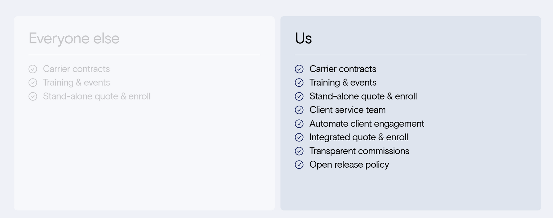
Task: Click check icon next to Open release policy
Action: [299, 165]
